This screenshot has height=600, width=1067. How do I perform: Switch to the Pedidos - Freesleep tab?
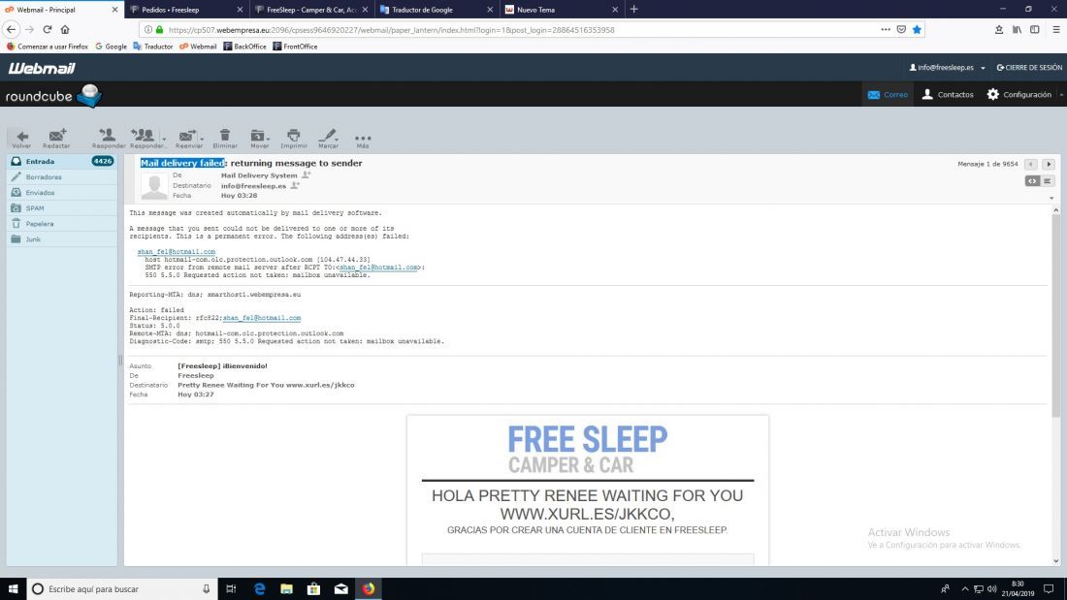tap(185, 10)
